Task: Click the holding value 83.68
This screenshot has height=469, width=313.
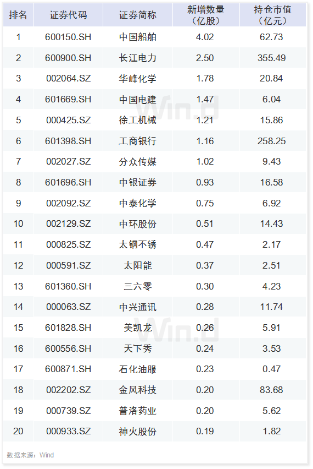Action: point(271,390)
